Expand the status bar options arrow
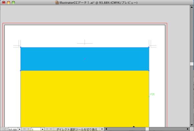This screenshot has width=194, height=131. click(x=102, y=129)
